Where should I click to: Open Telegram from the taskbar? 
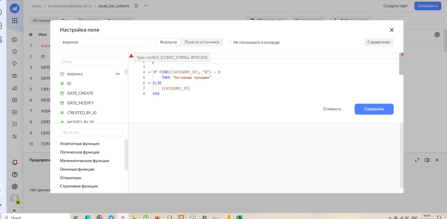point(111,217)
